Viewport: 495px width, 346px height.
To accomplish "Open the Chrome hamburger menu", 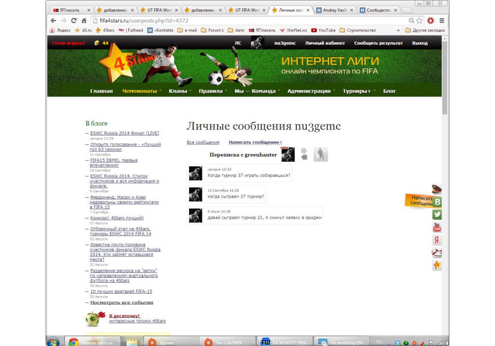I will (442, 21).
